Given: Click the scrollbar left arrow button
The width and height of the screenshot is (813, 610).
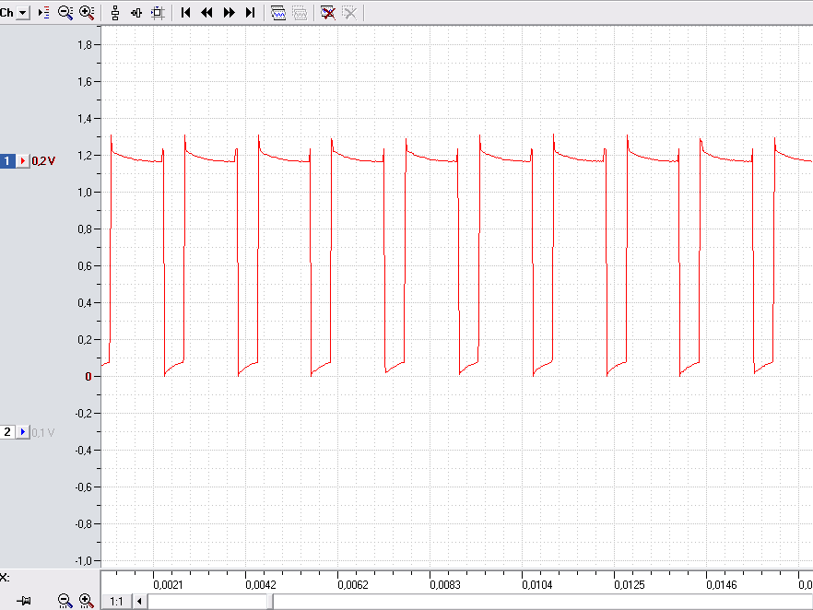Looking at the screenshot, I should [x=139, y=601].
